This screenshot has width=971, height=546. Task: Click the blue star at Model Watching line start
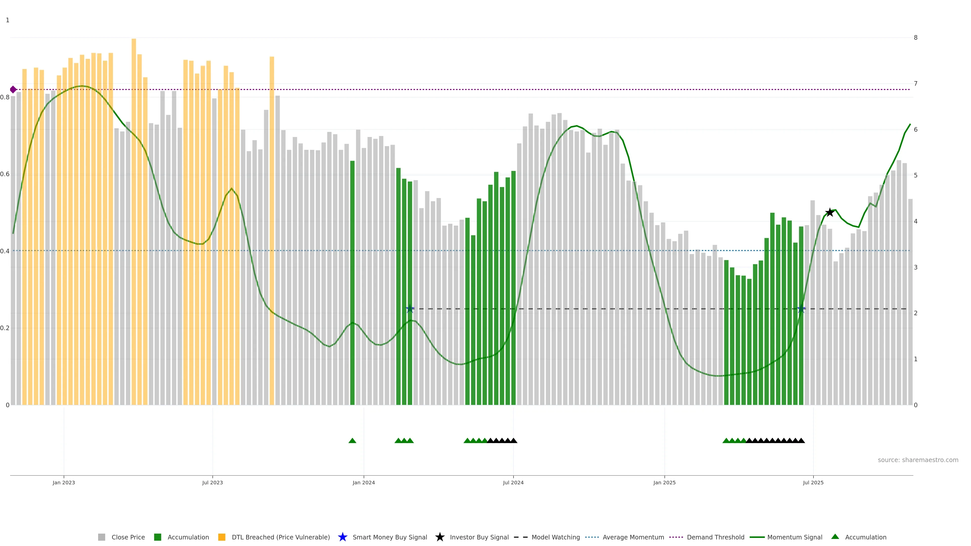(x=410, y=309)
